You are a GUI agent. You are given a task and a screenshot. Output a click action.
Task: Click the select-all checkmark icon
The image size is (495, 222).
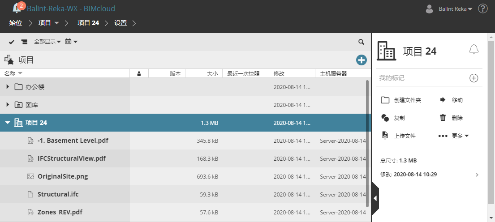[x=12, y=42]
